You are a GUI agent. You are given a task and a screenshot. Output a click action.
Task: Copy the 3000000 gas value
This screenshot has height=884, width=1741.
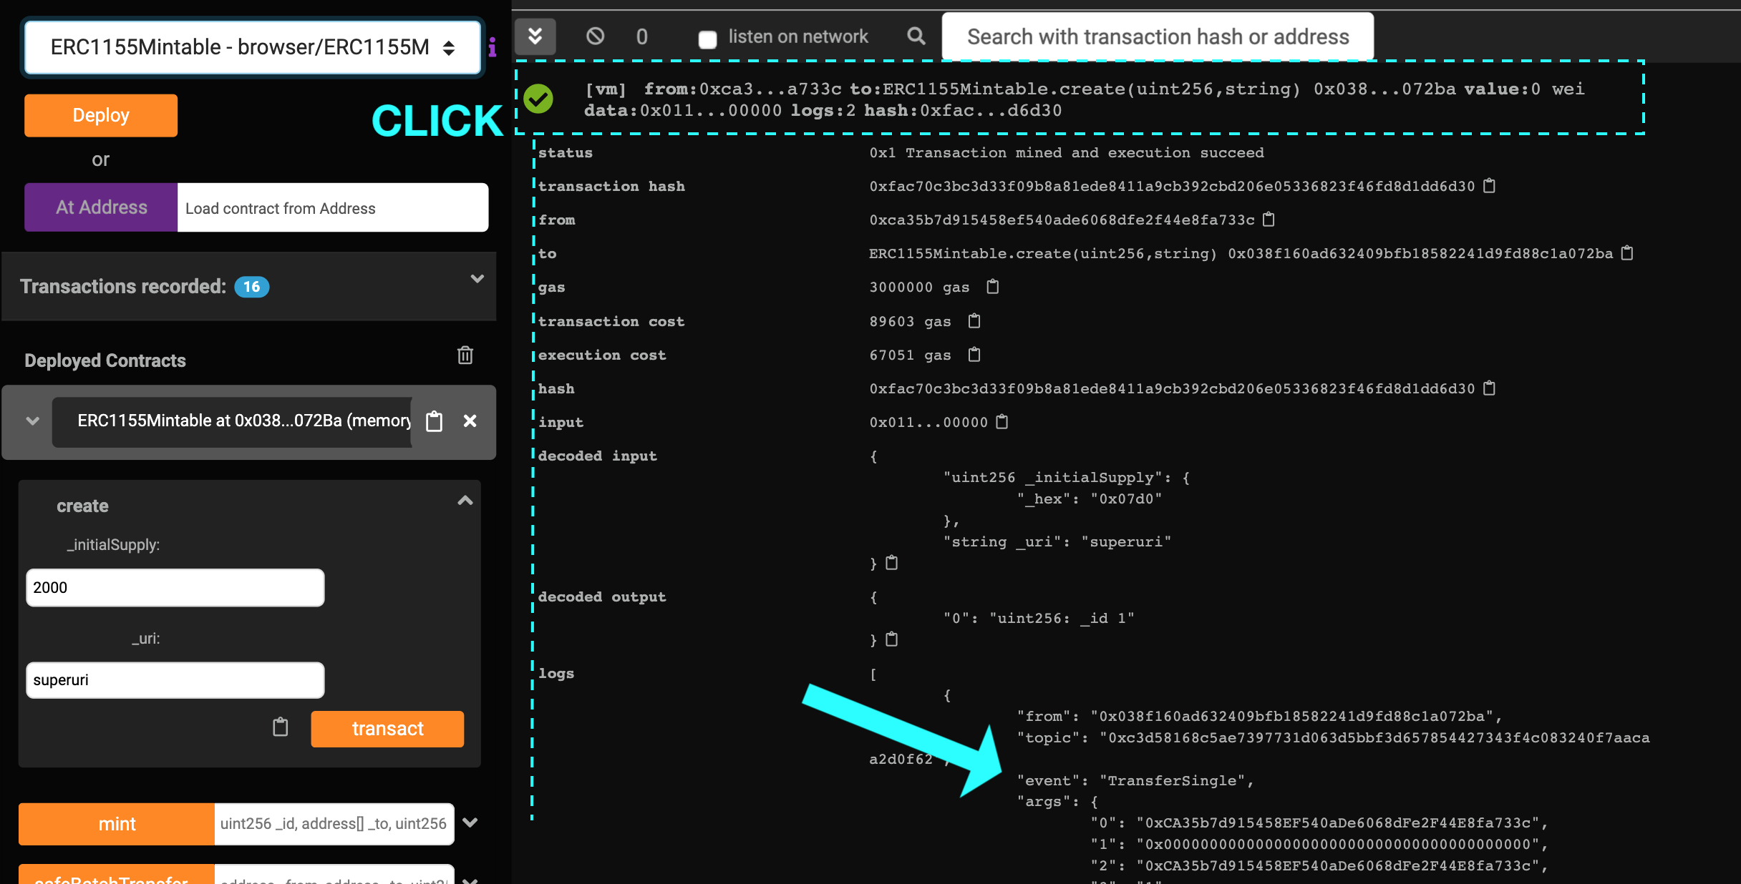tap(992, 287)
